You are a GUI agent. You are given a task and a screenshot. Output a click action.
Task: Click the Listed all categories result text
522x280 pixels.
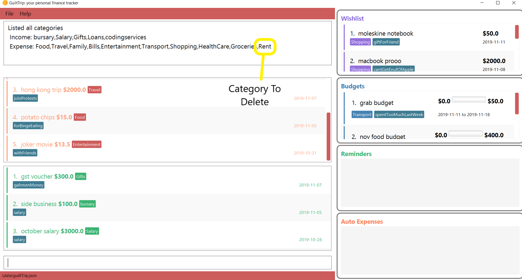[35, 28]
